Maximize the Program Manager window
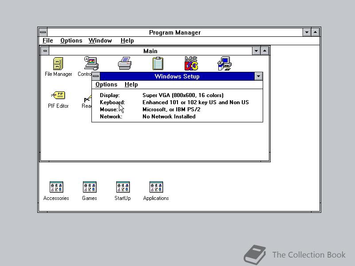 [x=316, y=32]
